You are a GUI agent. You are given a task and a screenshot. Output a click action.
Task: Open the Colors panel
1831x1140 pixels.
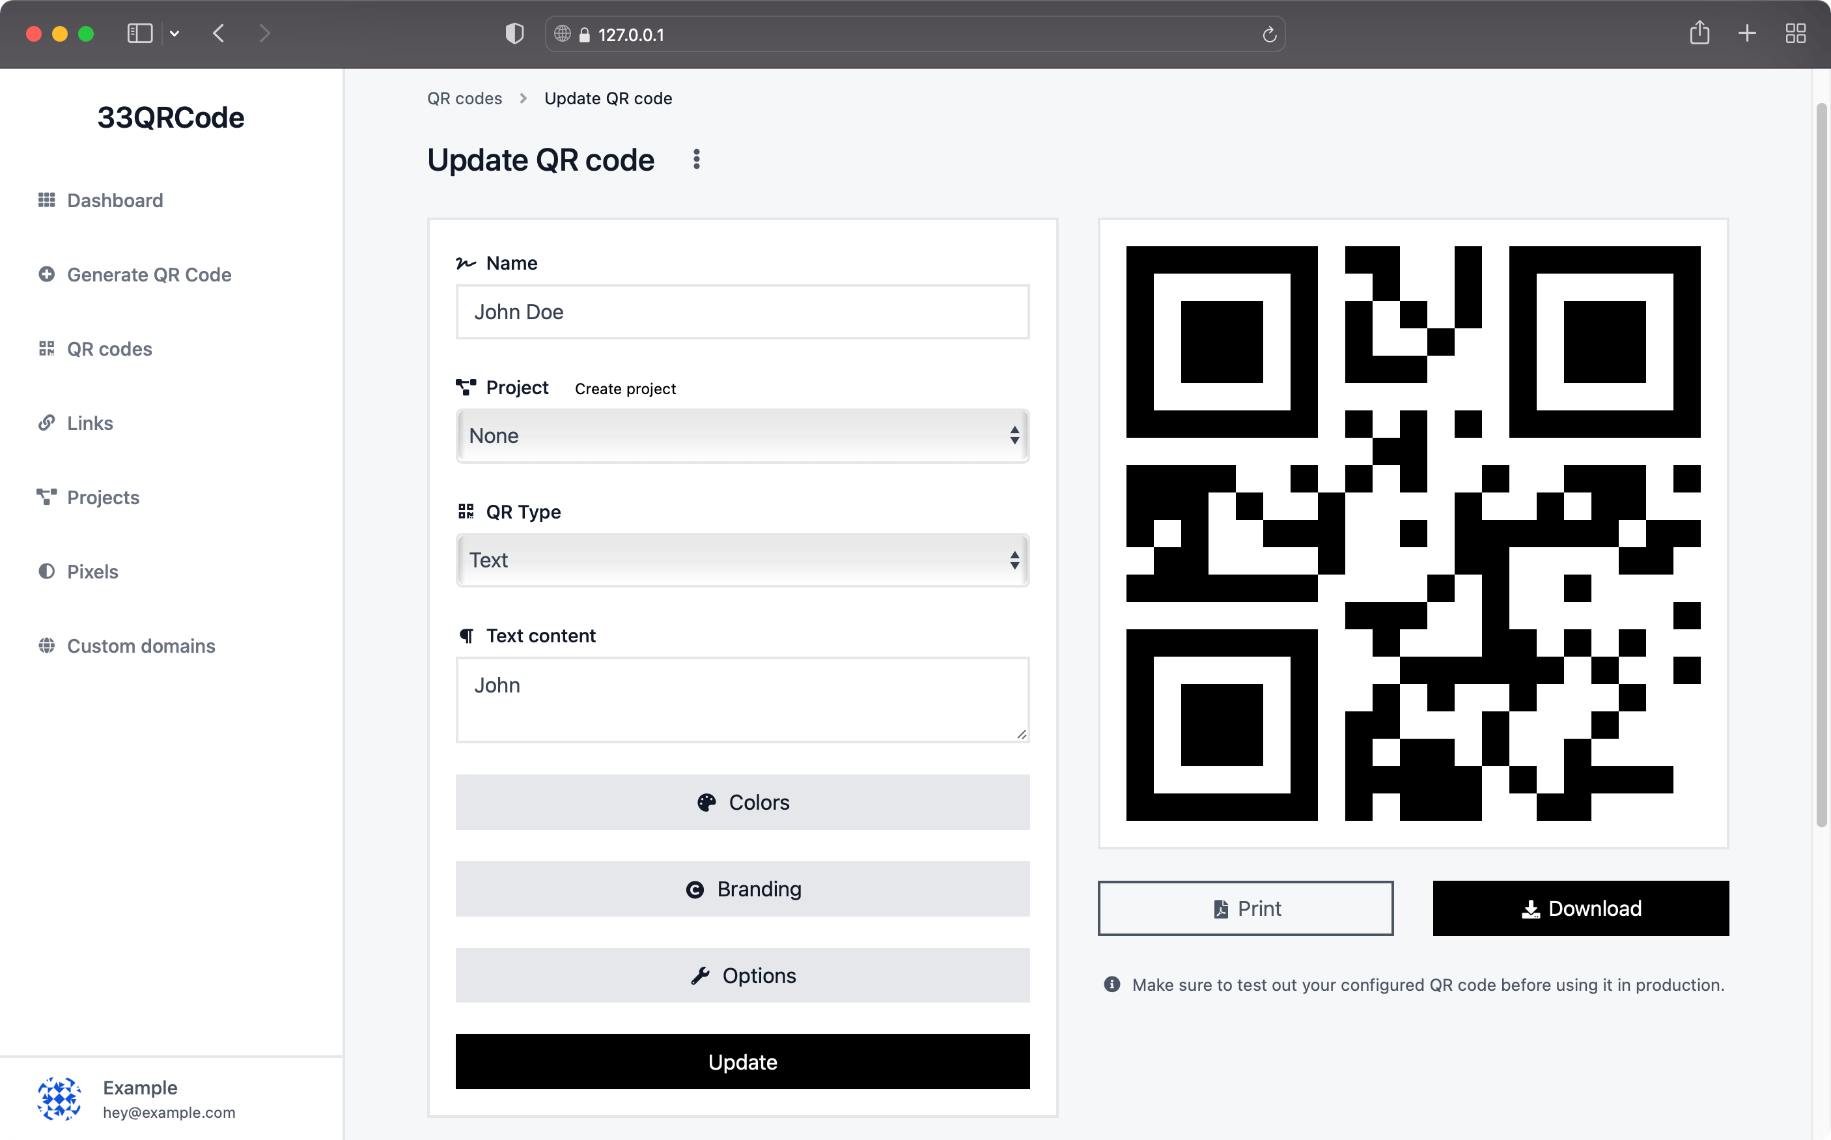[742, 802]
